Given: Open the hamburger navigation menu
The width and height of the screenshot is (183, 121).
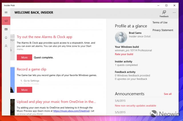Looking at the screenshot, I should pyautogui.click(x=6, y=12).
